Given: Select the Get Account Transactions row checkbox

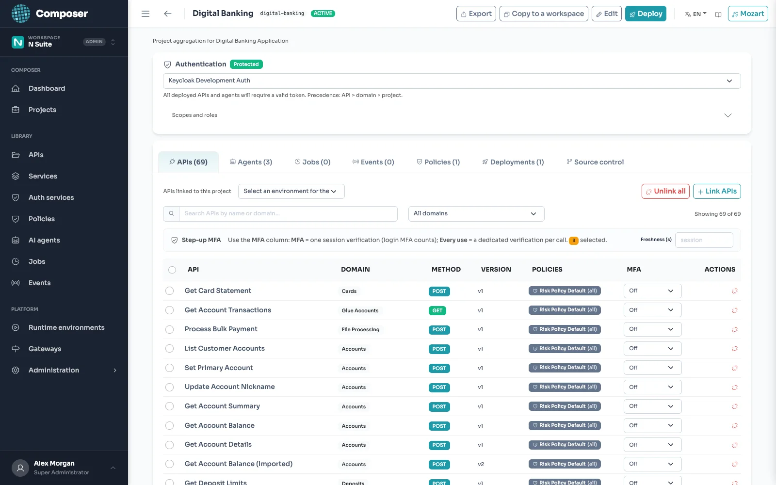Looking at the screenshot, I should [169, 310].
